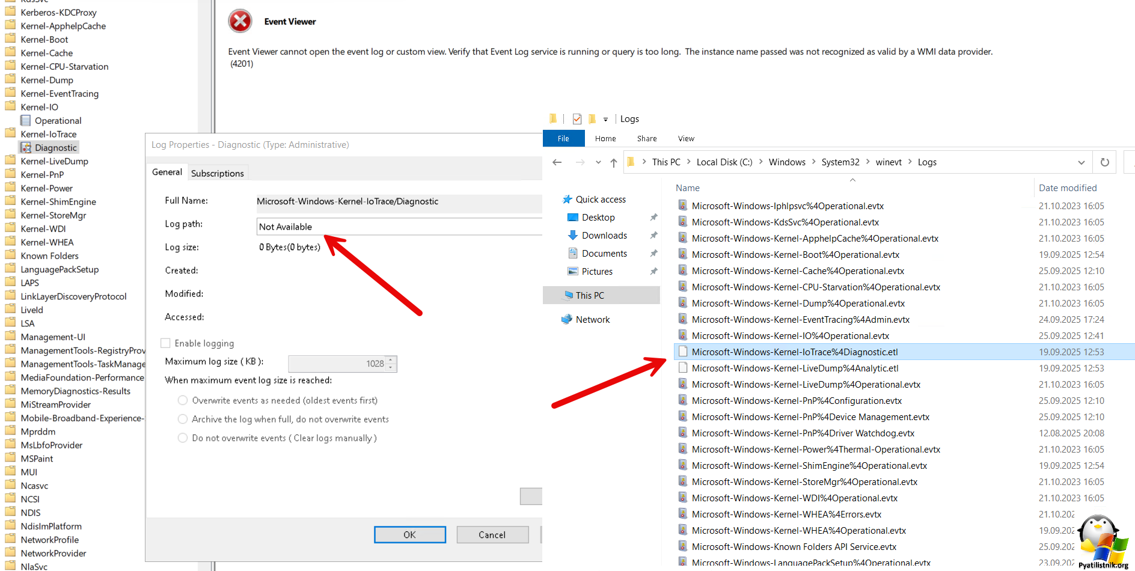Viewport: 1135px width, 571px height.
Task: Go to Local Disk (C:) in the address bar
Action: (x=724, y=162)
